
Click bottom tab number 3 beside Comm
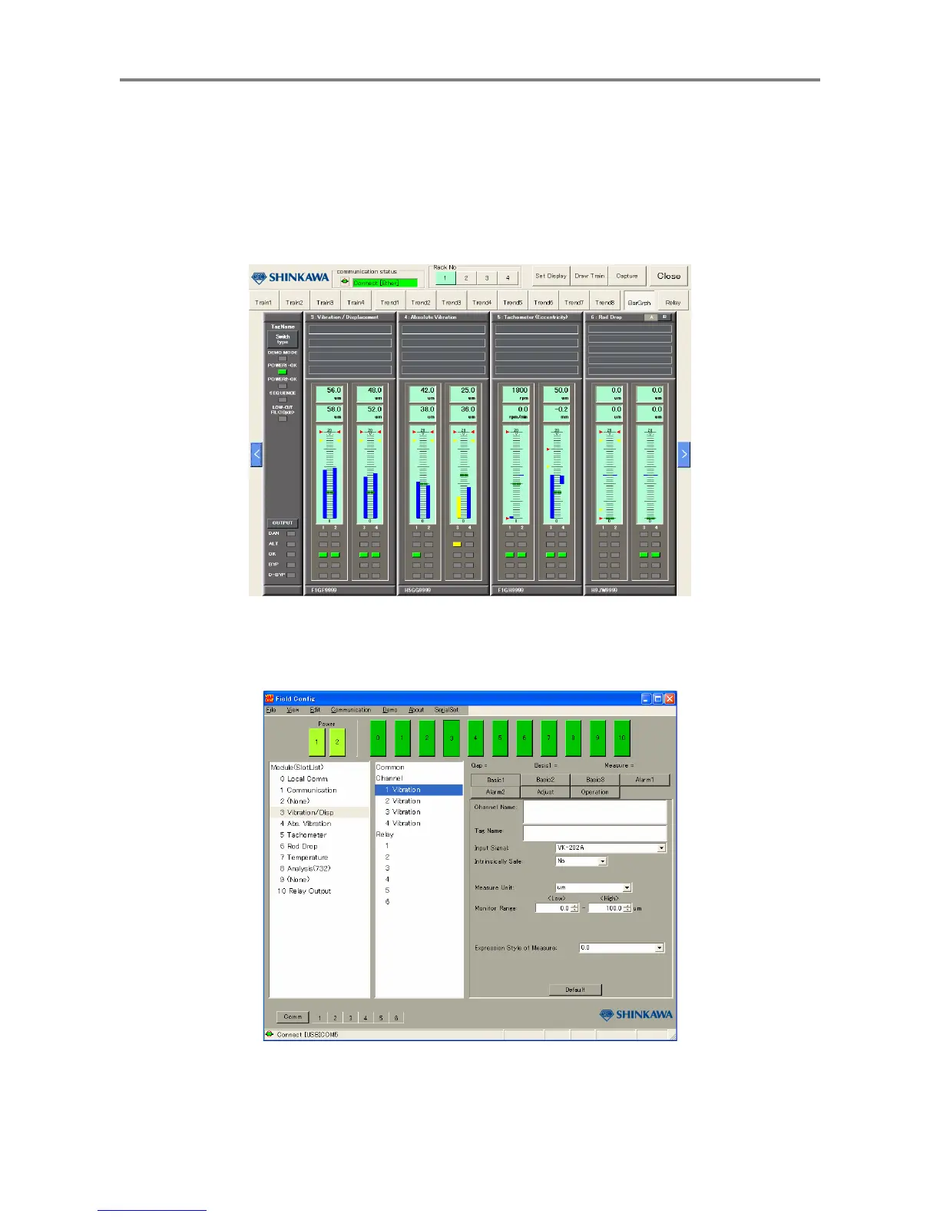(x=350, y=1018)
